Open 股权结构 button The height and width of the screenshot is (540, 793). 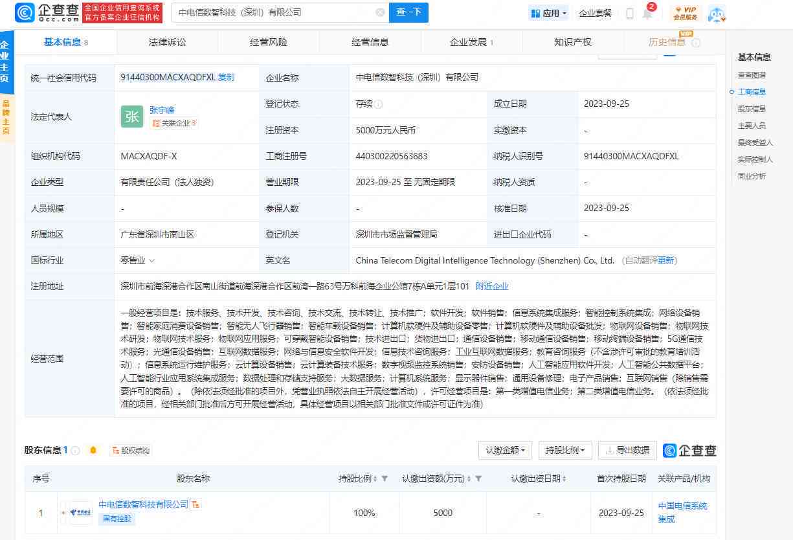pyautogui.click(x=130, y=451)
